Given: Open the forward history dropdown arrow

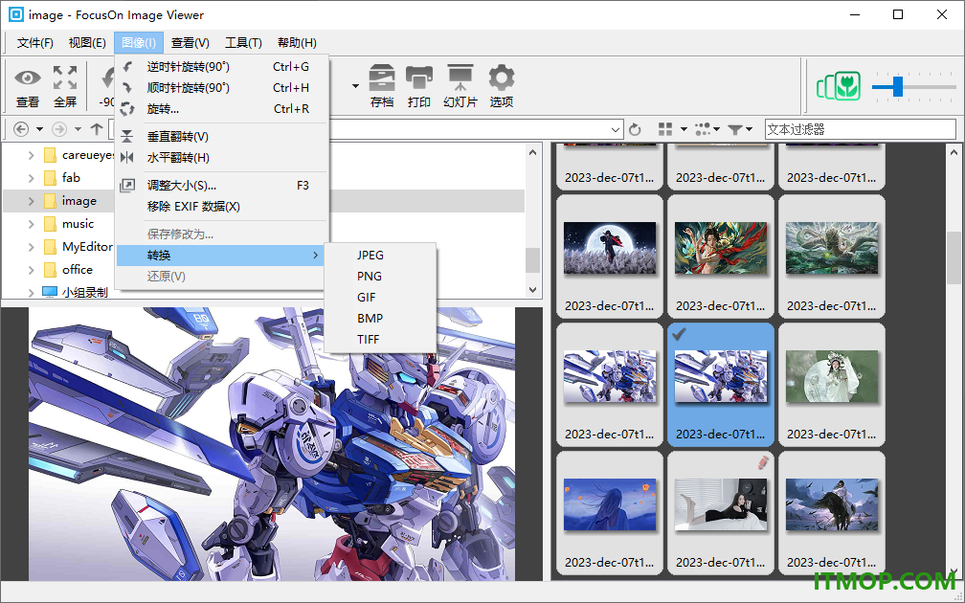Looking at the screenshot, I should click(78, 129).
